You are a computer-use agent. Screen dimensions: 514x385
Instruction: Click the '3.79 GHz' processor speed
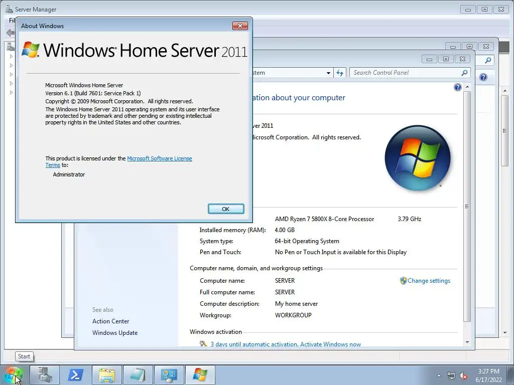tap(410, 219)
